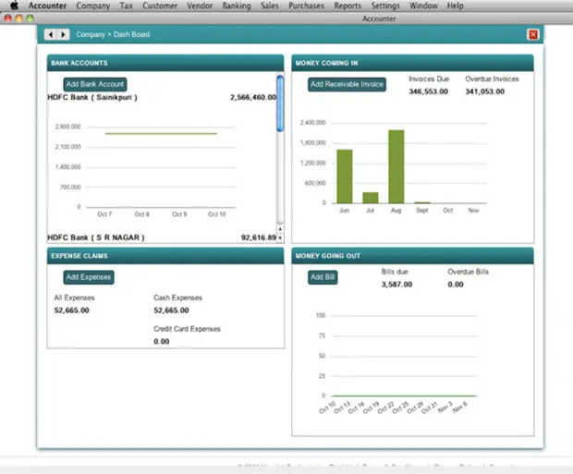Screen dimensions: 573x474
Task: Click the Bank Accounts scrollbar thumb
Action: tap(280, 103)
